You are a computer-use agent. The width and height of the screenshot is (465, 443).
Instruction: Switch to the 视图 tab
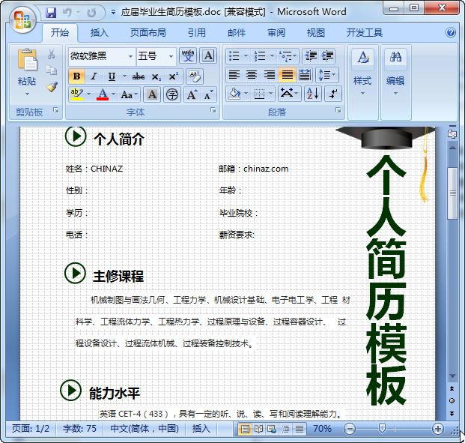point(316,33)
